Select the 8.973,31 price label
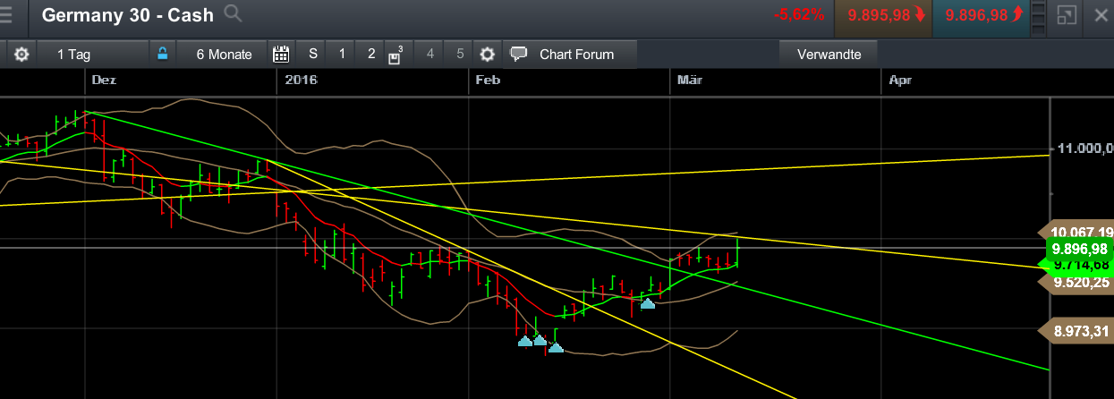The image size is (1114, 399). point(1076,331)
